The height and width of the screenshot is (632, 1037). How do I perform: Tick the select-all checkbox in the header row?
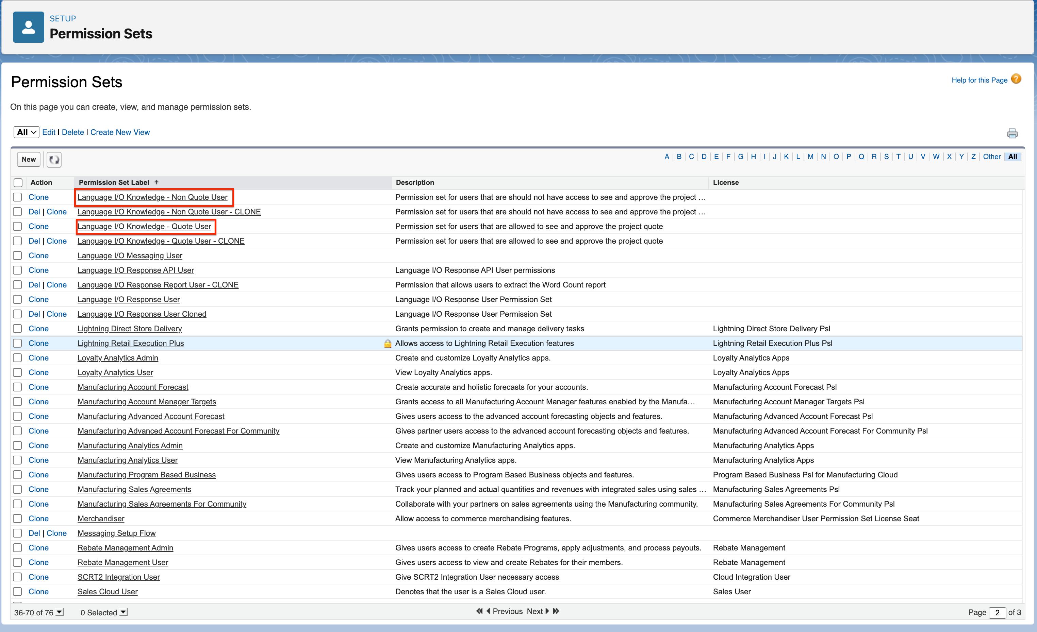(x=18, y=183)
